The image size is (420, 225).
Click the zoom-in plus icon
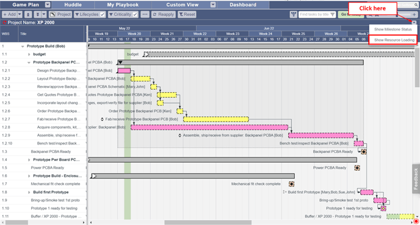point(414,15)
